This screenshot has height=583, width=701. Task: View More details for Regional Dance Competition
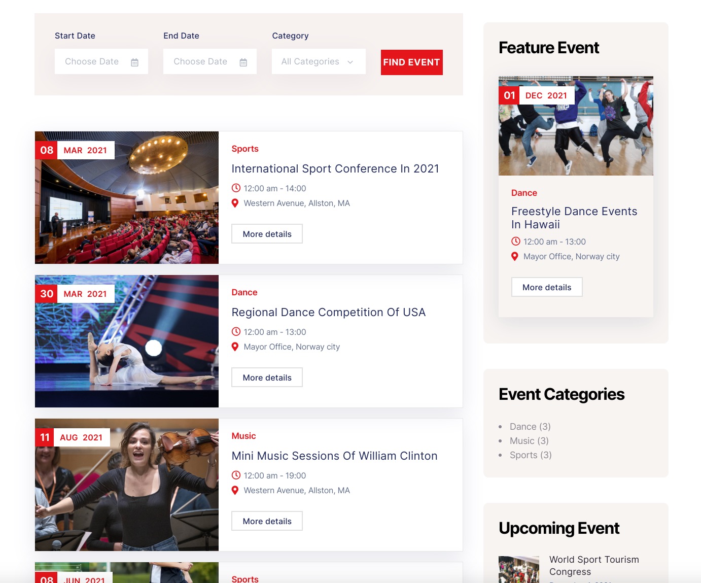267,378
